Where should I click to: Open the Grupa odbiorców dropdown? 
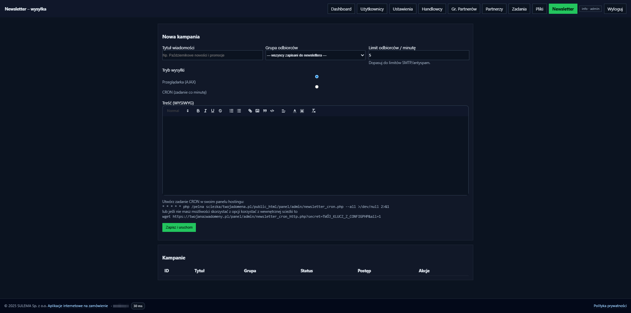315,55
